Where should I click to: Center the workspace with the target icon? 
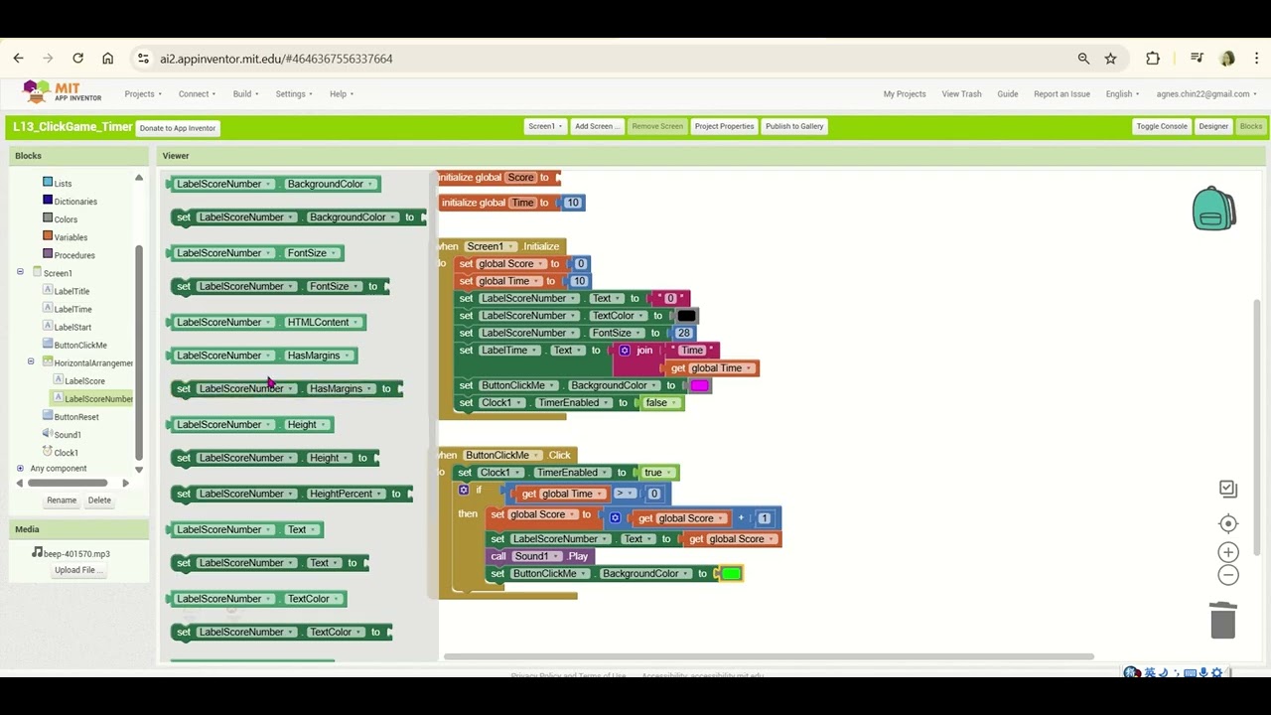(x=1228, y=523)
